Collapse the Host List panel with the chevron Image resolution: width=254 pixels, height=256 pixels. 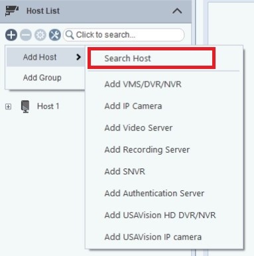pos(177,11)
